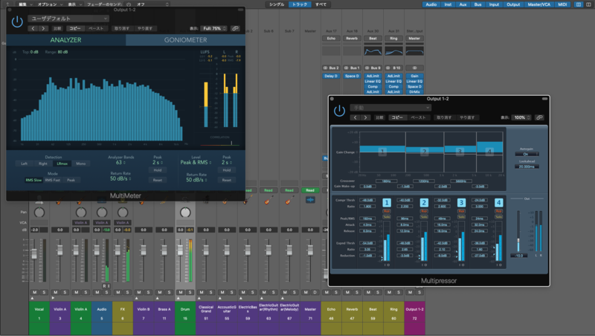Select Multipressor band 1 button

pos(387,202)
